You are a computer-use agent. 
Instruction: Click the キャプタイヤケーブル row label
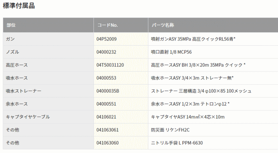point(28,117)
